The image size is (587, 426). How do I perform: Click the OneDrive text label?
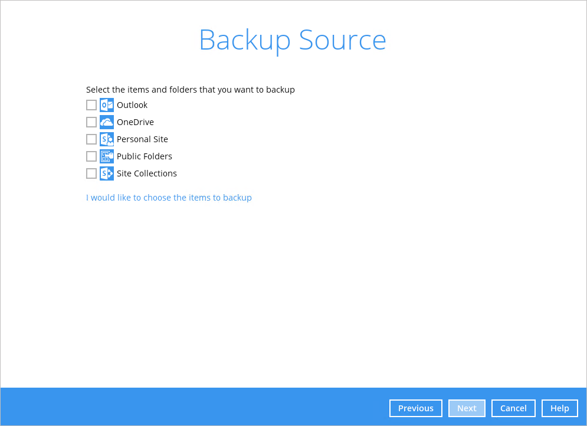click(135, 122)
